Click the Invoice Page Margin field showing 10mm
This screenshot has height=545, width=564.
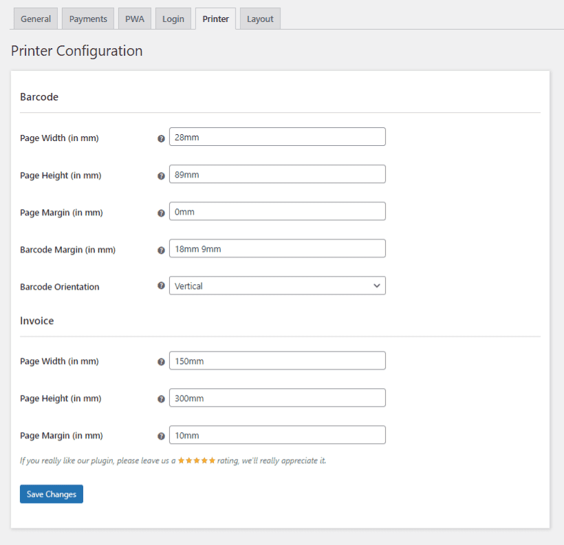pos(277,435)
